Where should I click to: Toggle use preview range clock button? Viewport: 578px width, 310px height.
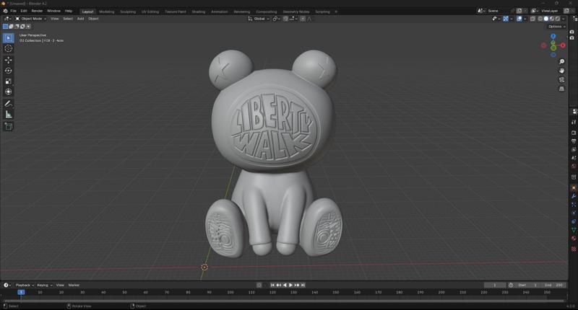coord(511,285)
